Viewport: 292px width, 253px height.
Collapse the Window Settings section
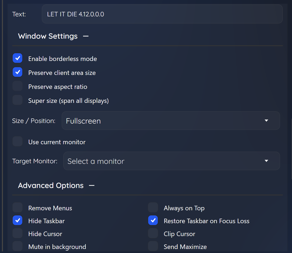(x=86, y=36)
